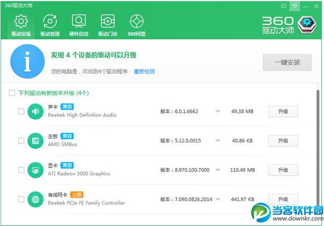Click 升级 for Realtek PCIe FE Family Controller
This screenshot has height=226, width=324.
click(x=283, y=200)
